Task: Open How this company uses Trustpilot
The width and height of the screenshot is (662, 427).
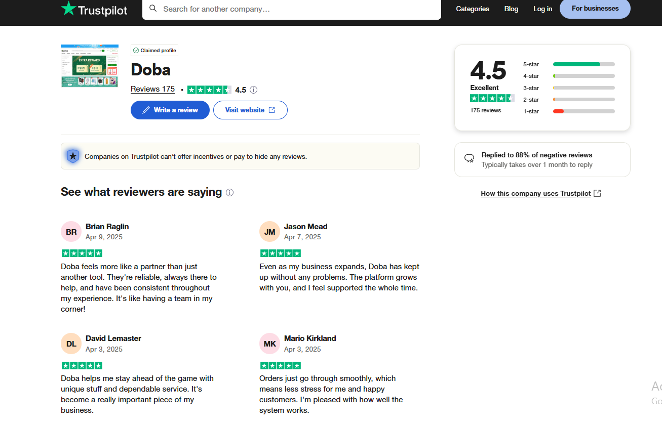Action: [x=541, y=193]
